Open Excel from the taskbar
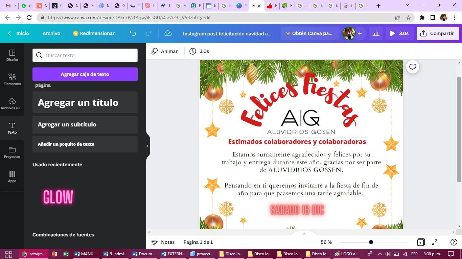Screen dimensions: 462x259 [66, 254]
